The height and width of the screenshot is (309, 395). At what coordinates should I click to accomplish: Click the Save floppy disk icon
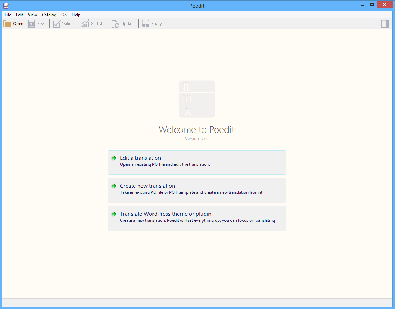click(x=32, y=24)
